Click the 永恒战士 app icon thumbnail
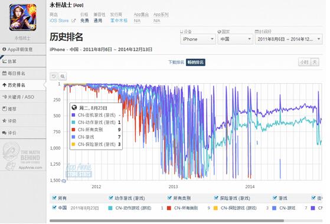 point(23,17)
